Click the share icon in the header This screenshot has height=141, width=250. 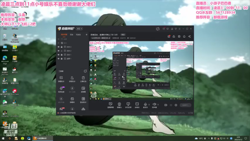pos(189,36)
